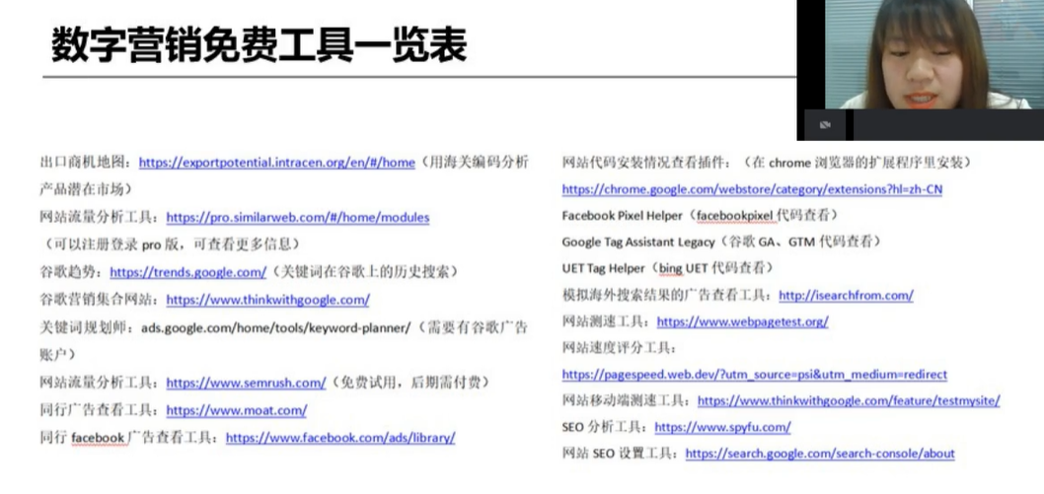Click the 模拟海外搜索结果的广告查看工具 label
Viewport: 1044px width, 494px height.
(666, 295)
